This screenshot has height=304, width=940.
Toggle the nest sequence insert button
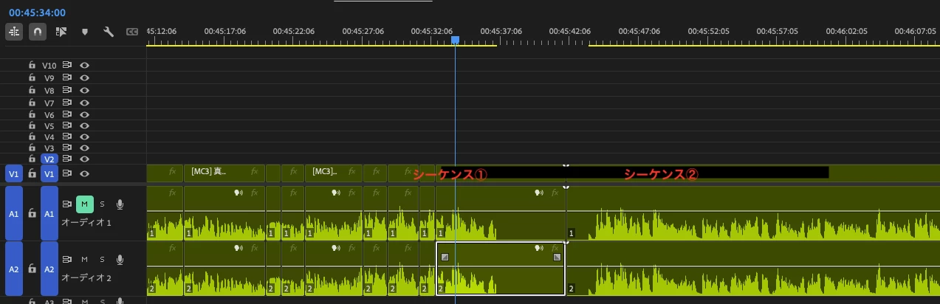(15, 32)
